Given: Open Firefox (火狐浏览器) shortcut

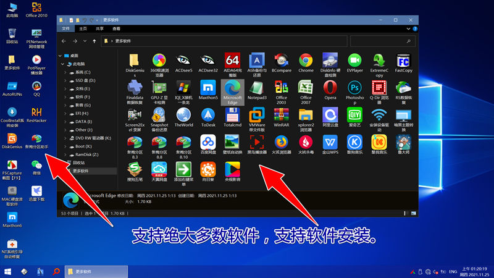Looking at the screenshot, I should (x=282, y=145).
